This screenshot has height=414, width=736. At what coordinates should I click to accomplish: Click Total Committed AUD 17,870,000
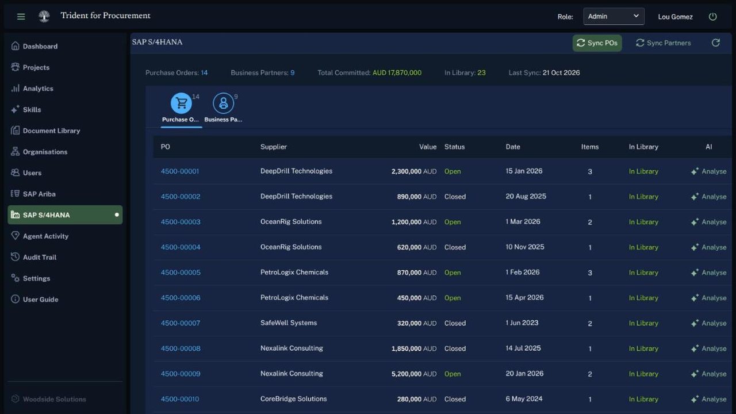(369, 72)
